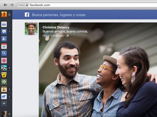Open the soccer ball app icon
The image size is (157, 117).
(x=4, y=82)
